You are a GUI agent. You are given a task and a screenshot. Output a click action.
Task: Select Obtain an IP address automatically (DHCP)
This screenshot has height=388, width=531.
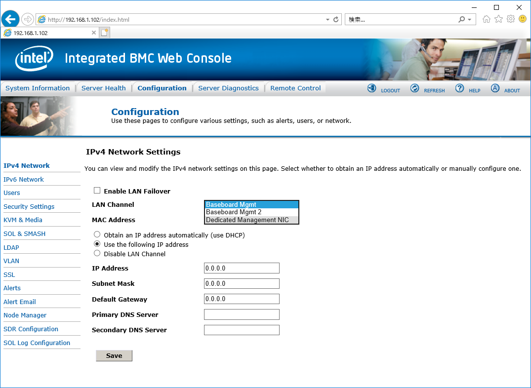click(97, 234)
